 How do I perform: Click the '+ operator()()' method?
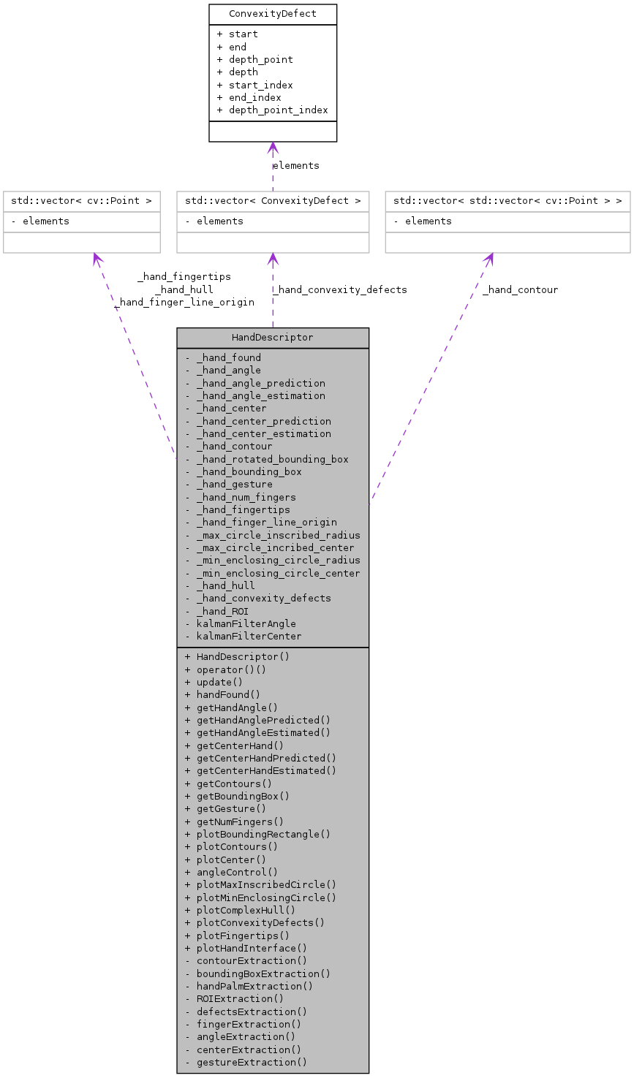coord(226,669)
